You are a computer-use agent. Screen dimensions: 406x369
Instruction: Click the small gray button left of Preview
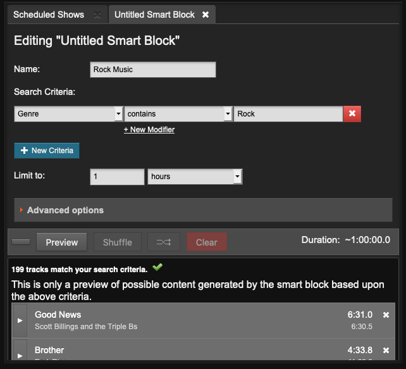(22, 242)
